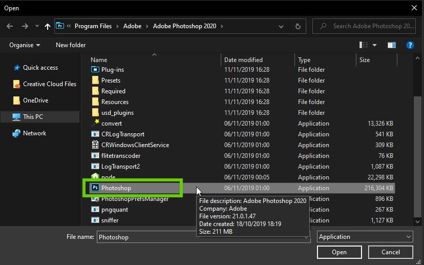Image resolution: width=424 pixels, height=265 pixels.
Task: Select OneDrive in navigation pane
Action: [x=35, y=100]
